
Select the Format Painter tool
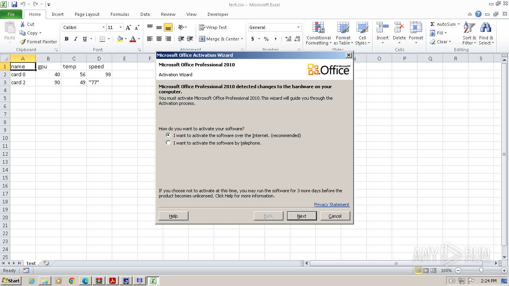click(x=39, y=42)
